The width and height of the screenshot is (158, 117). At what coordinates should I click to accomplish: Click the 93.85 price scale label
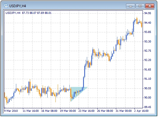tap(148, 32)
